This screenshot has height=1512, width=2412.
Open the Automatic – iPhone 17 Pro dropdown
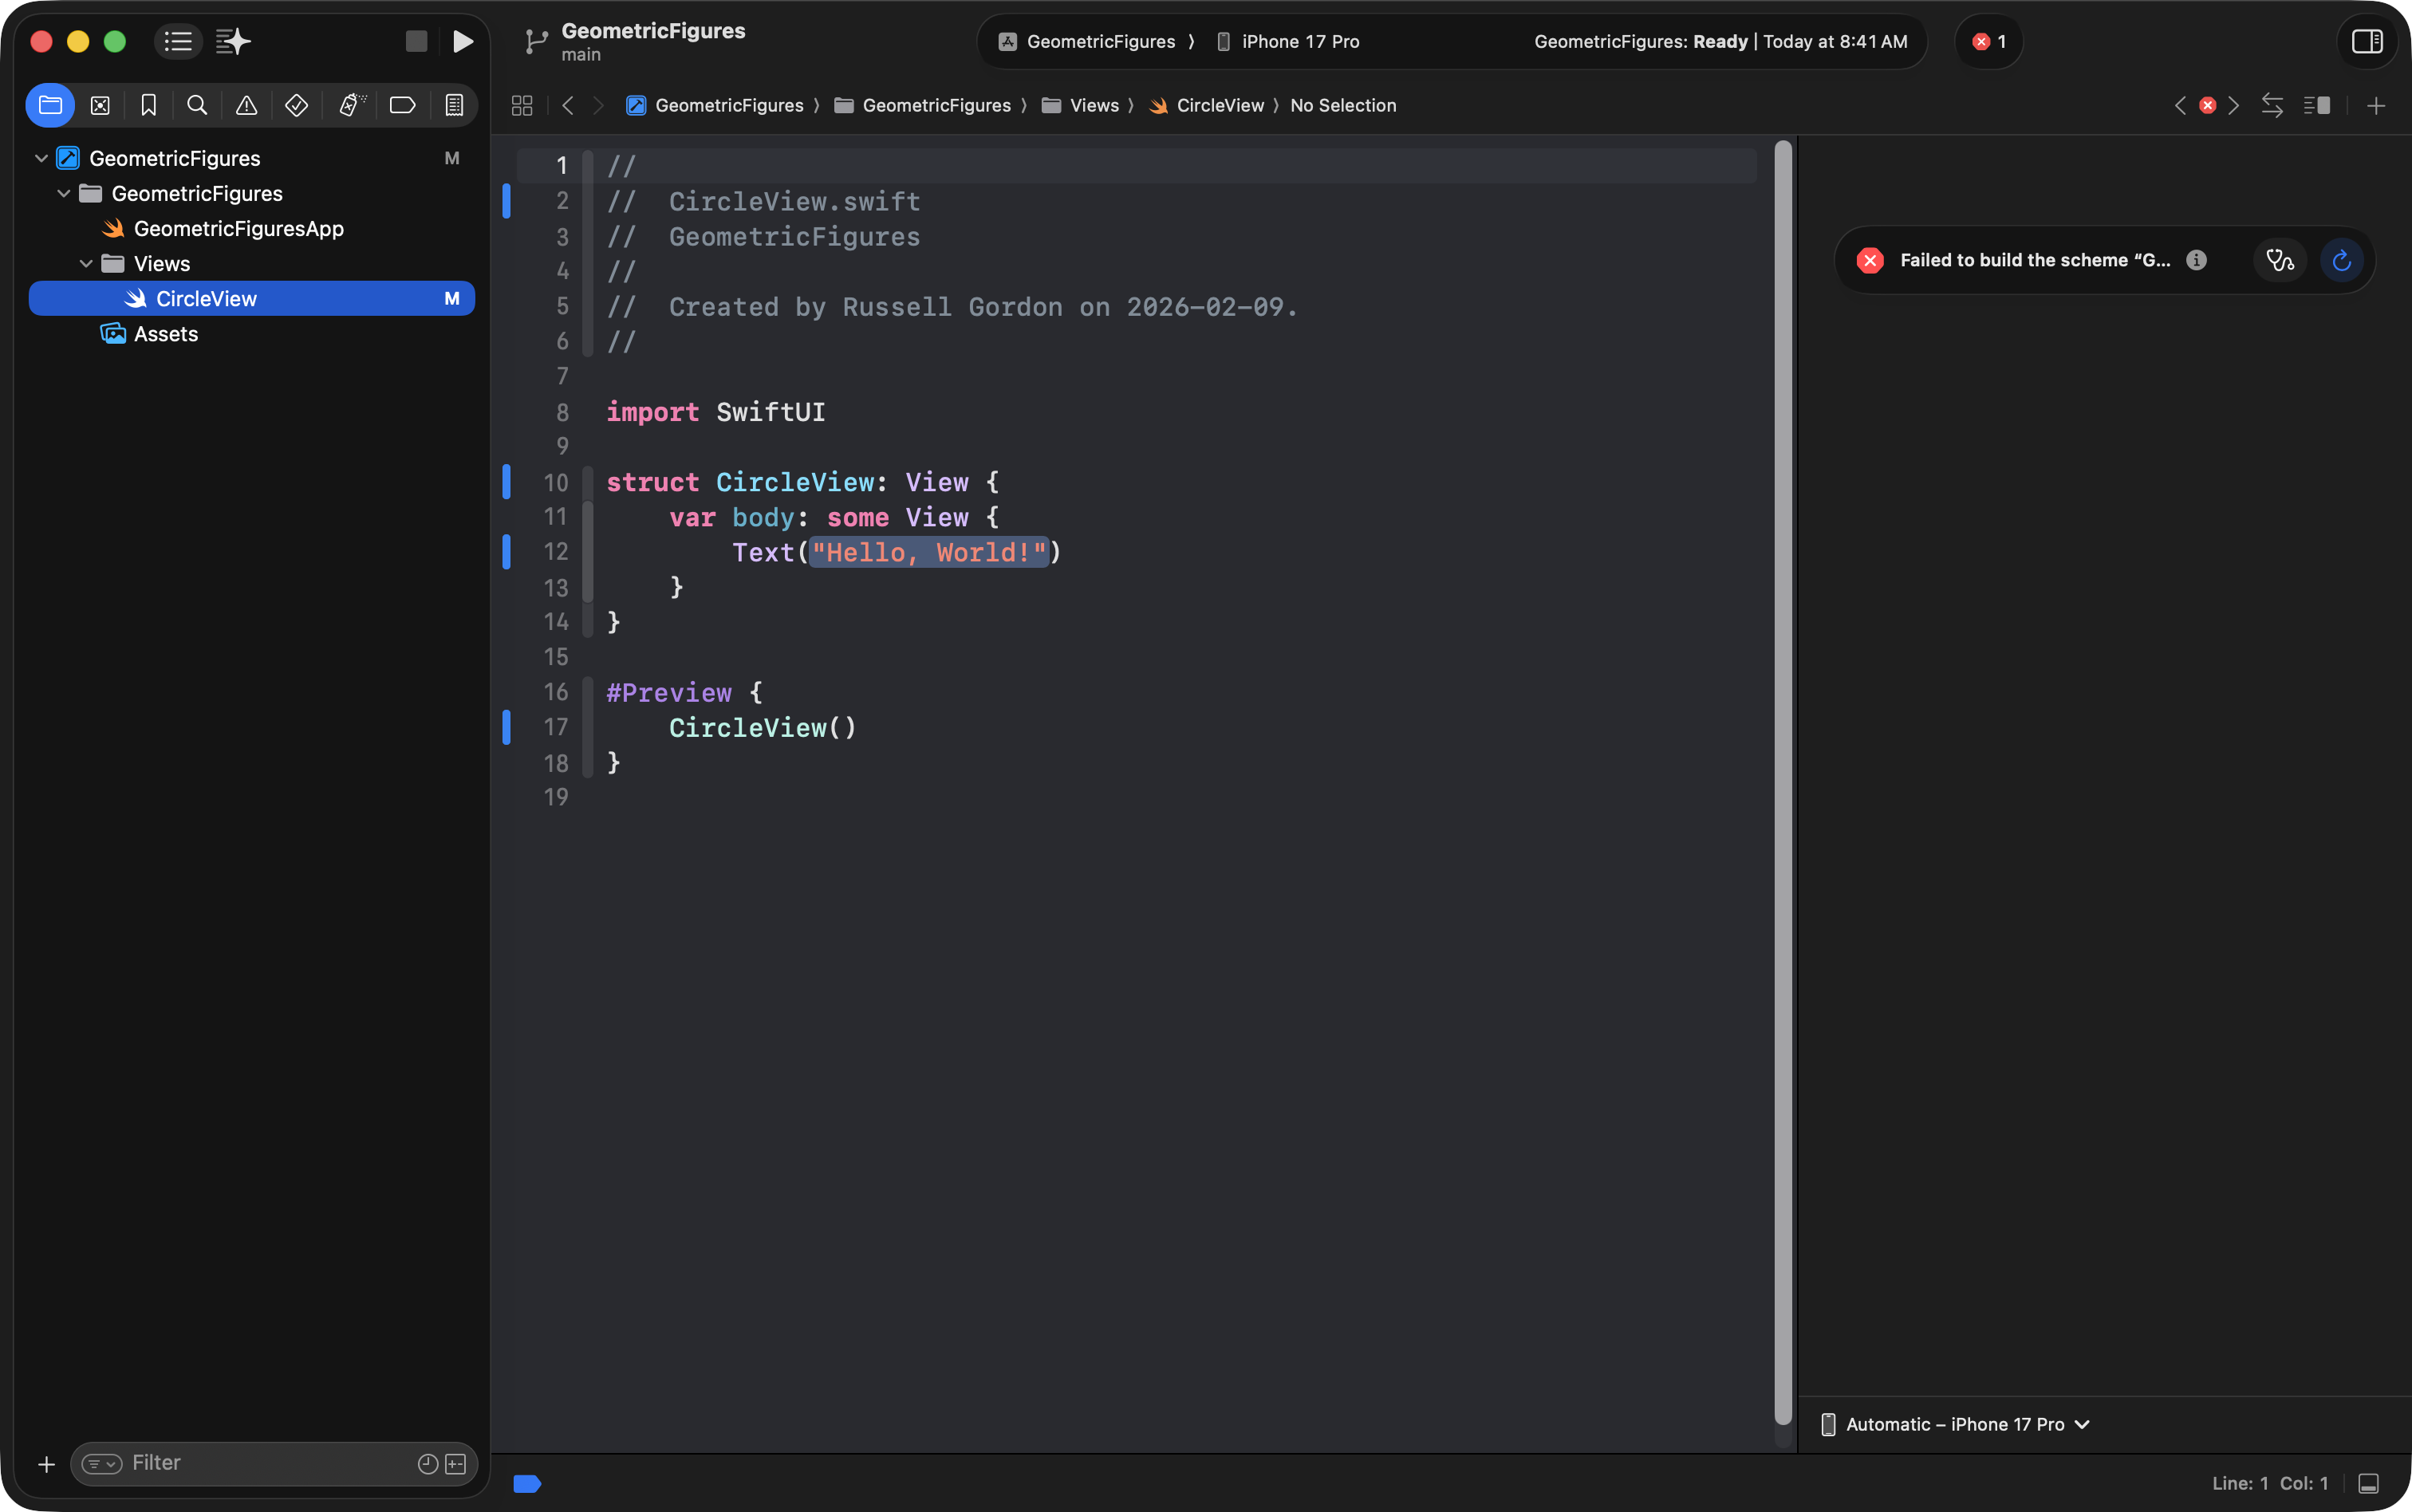tap(1955, 1424)
